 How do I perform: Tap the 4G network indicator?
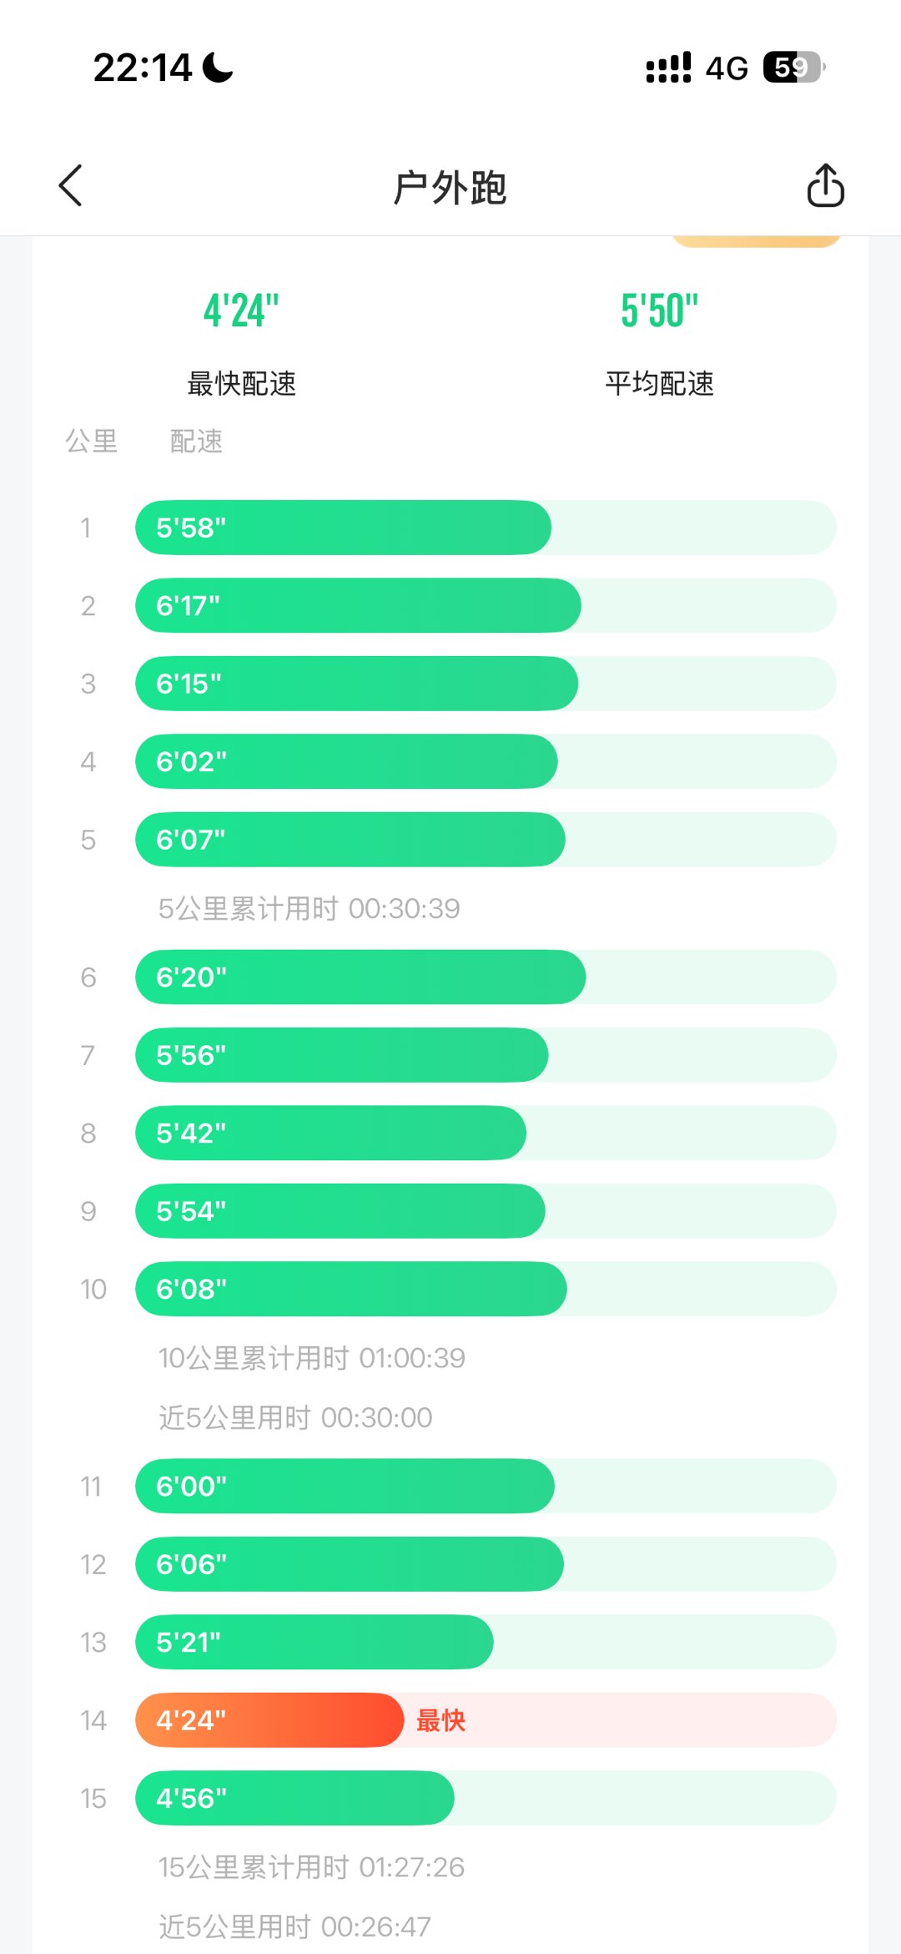point(727,68)
